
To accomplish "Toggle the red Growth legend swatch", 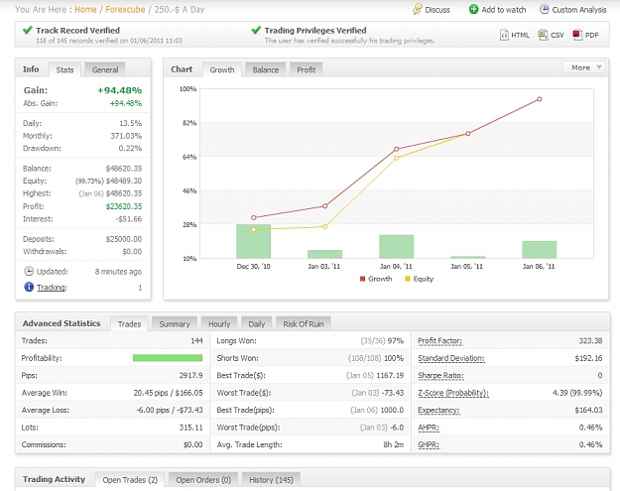I will [x=362, y=279].
